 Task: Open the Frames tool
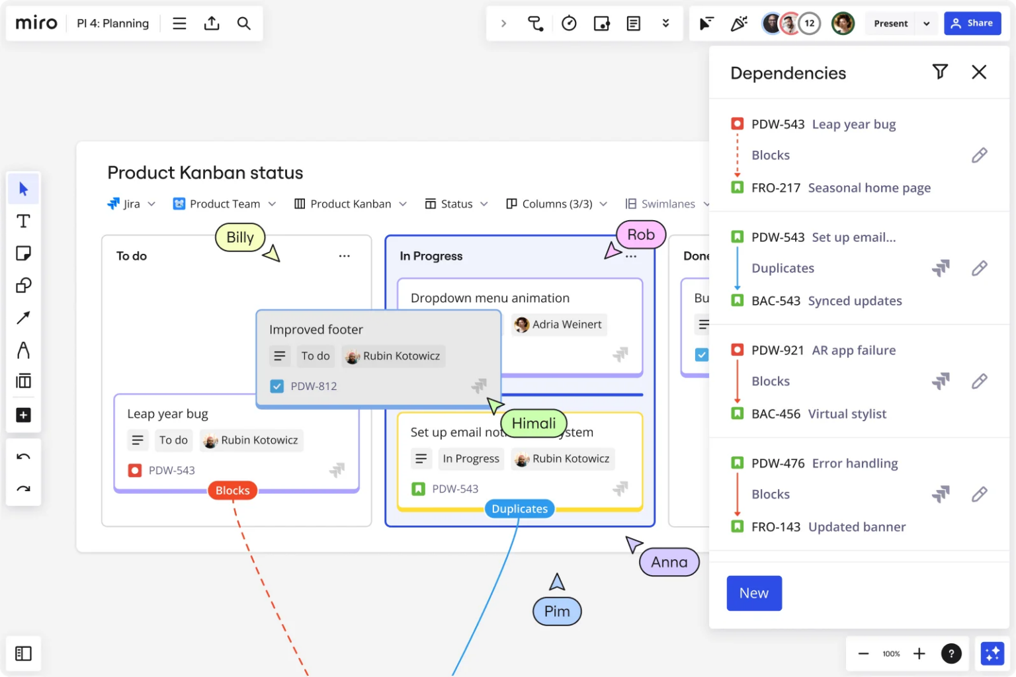point(24,380)
